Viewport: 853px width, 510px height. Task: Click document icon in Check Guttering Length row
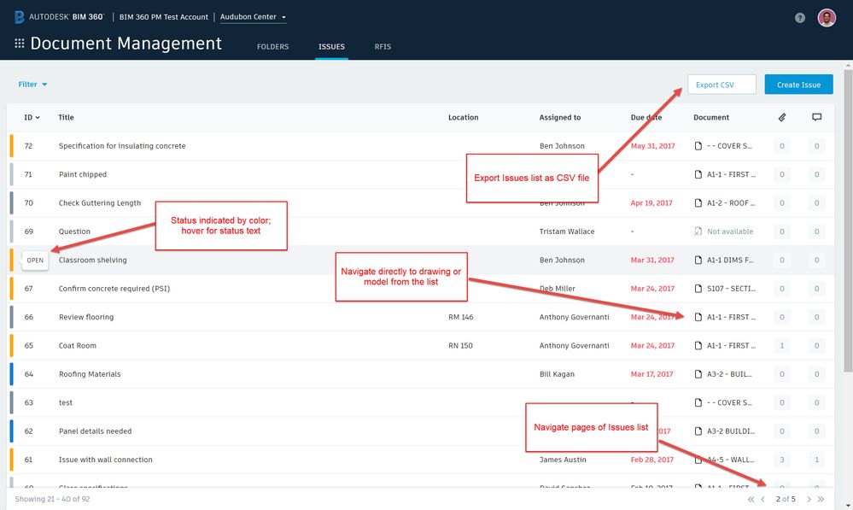click(698, 203)
